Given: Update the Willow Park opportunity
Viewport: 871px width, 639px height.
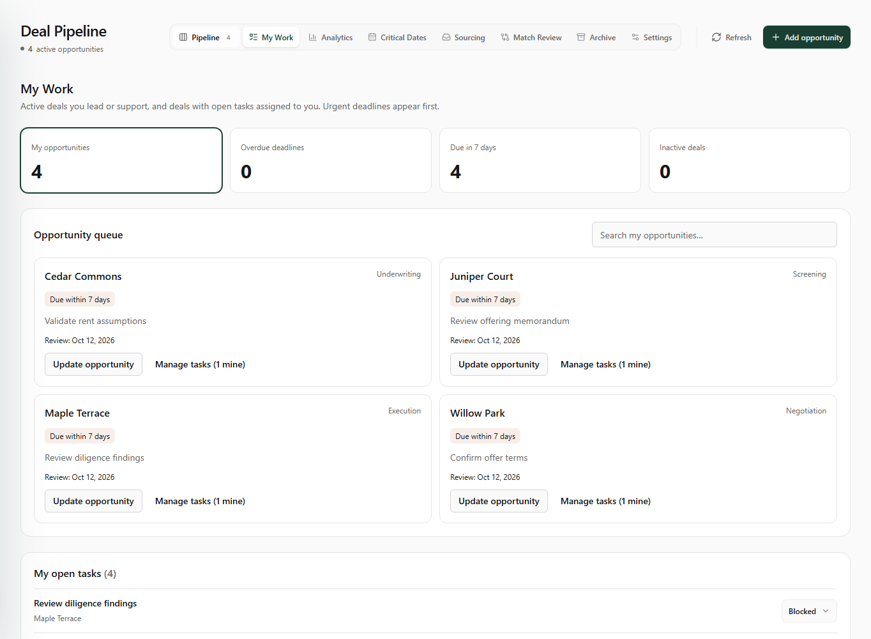Looking at the screenshot, I should click(x=499, y=501).
